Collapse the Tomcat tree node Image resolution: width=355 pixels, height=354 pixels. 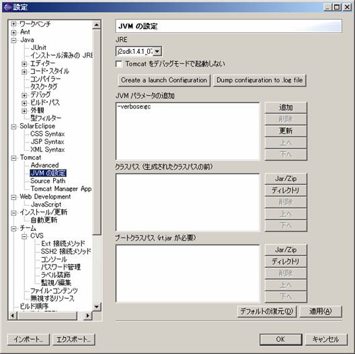coord(13,158)
